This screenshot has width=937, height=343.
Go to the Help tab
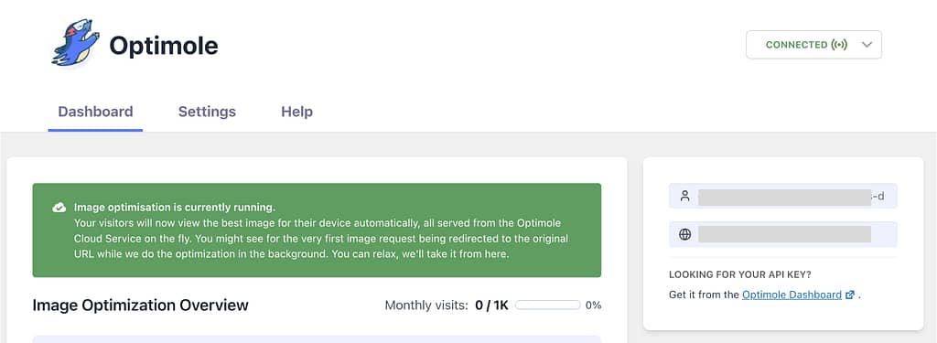pos(297,112)
